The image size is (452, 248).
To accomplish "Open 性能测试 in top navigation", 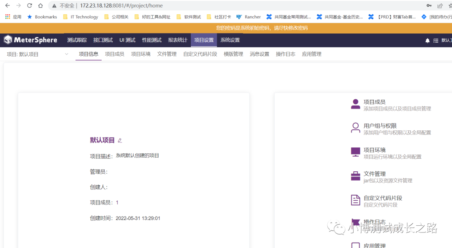I will point(152,40).
